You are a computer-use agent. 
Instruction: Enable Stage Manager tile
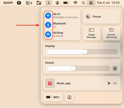click(92, 33)
